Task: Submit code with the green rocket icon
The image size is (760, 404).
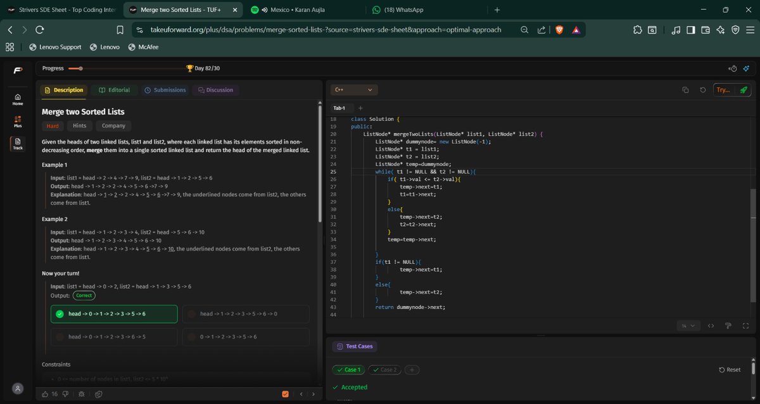Action: [744, 90]
